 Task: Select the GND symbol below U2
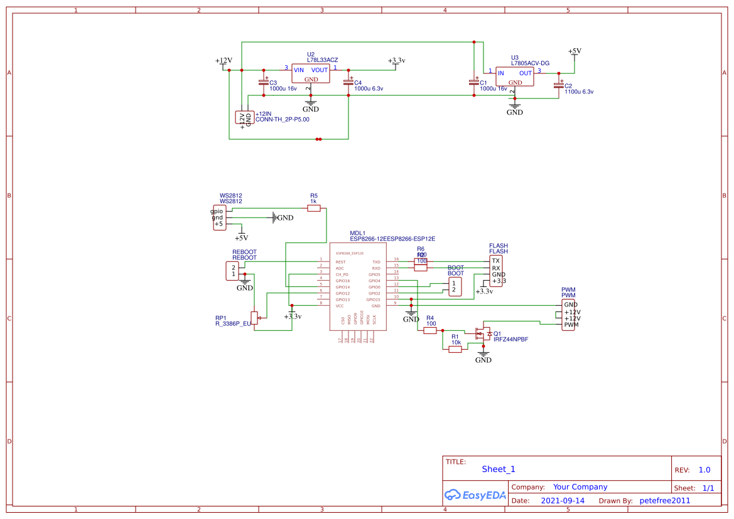[x=310, y=103]
